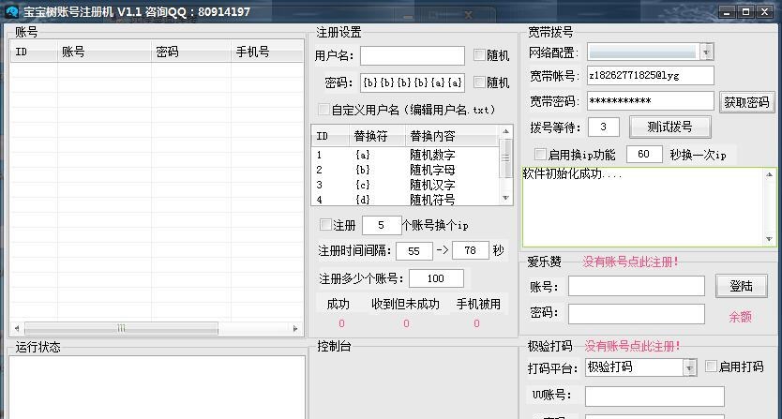Click up arrow of log box scrollbar

coord(770,174)
